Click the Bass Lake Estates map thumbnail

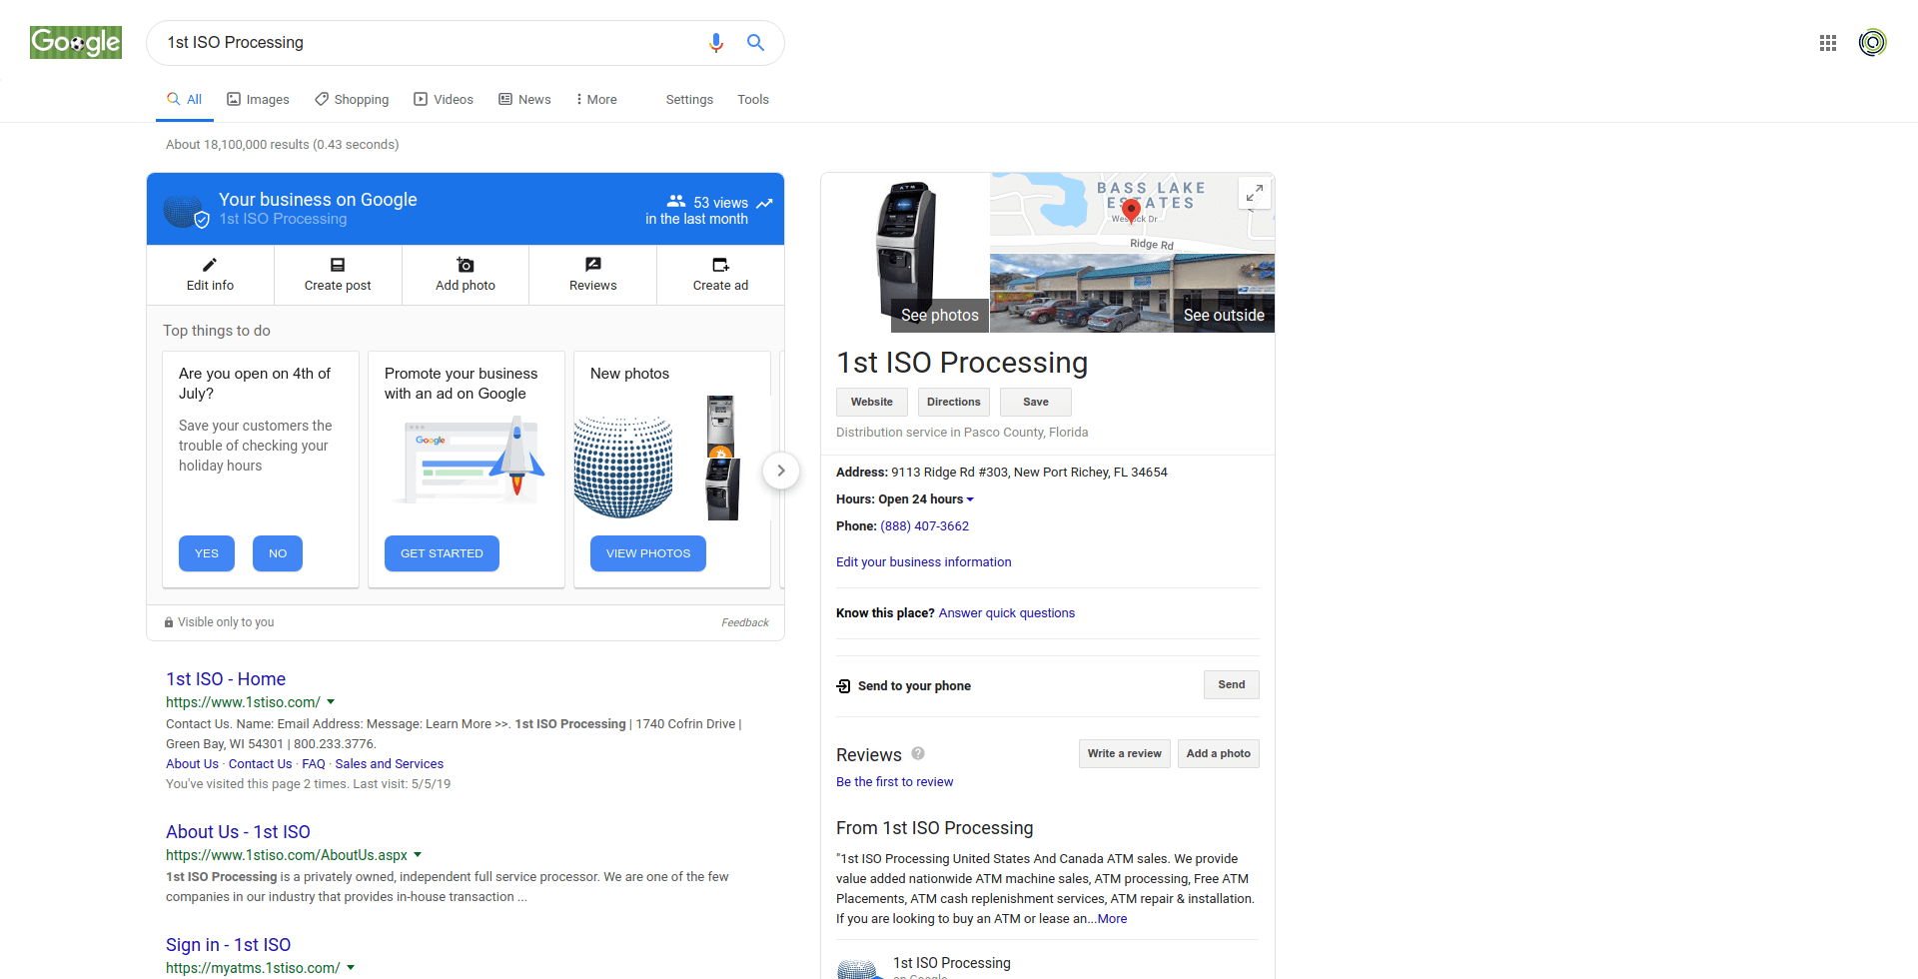tap(1132, 213)
